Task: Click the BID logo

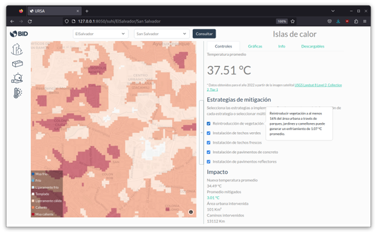Action: coord(19,34)
